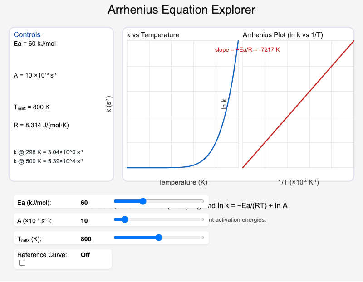Move the Tmax (K) slider handle
This screenshot has width=363, height=282.
pyautogui.click(x=159, y=237)
